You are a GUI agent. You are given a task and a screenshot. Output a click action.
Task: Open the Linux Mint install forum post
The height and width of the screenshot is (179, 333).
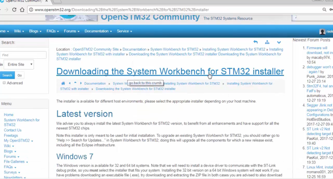tap(320, 167)
